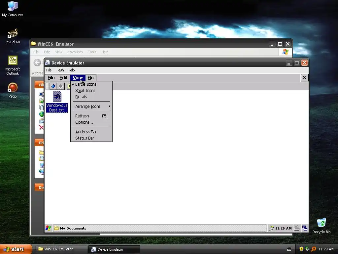The image size is (338, 254).
Task: Select the Windows Is Best.txt file icon
Action: point(57,96)
